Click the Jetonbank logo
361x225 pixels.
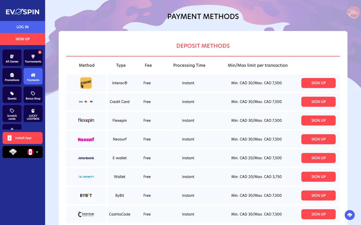(x=86, y=158)
